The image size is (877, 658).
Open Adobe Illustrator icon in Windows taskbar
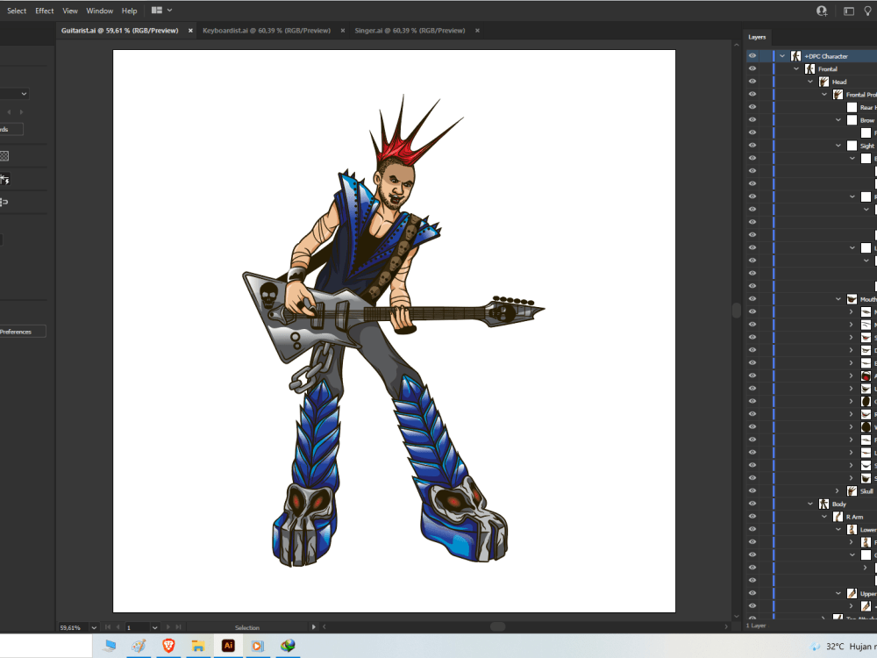(227, 647)
